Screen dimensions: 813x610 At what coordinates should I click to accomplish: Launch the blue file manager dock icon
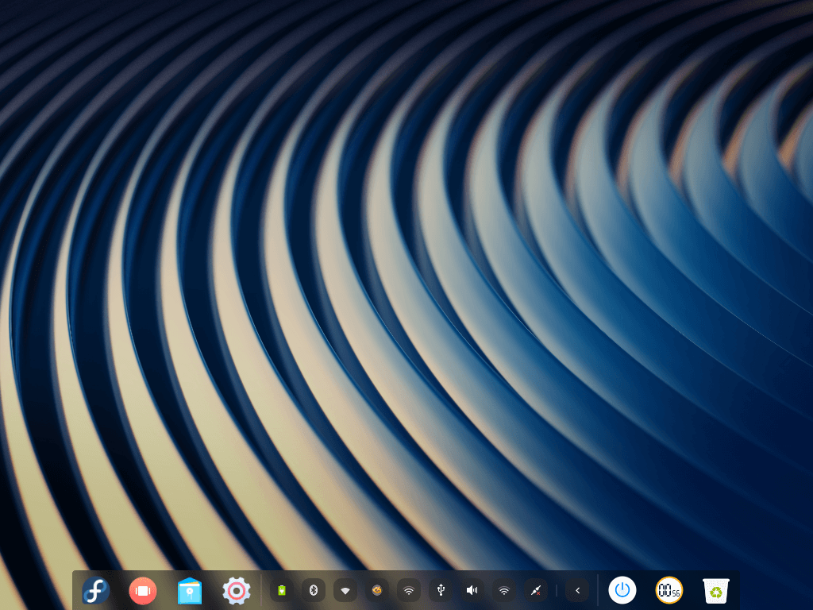coord(189,590)
